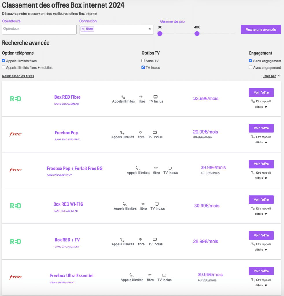
Task: Click the Recherche avancée button
Action: coord(261,29)
